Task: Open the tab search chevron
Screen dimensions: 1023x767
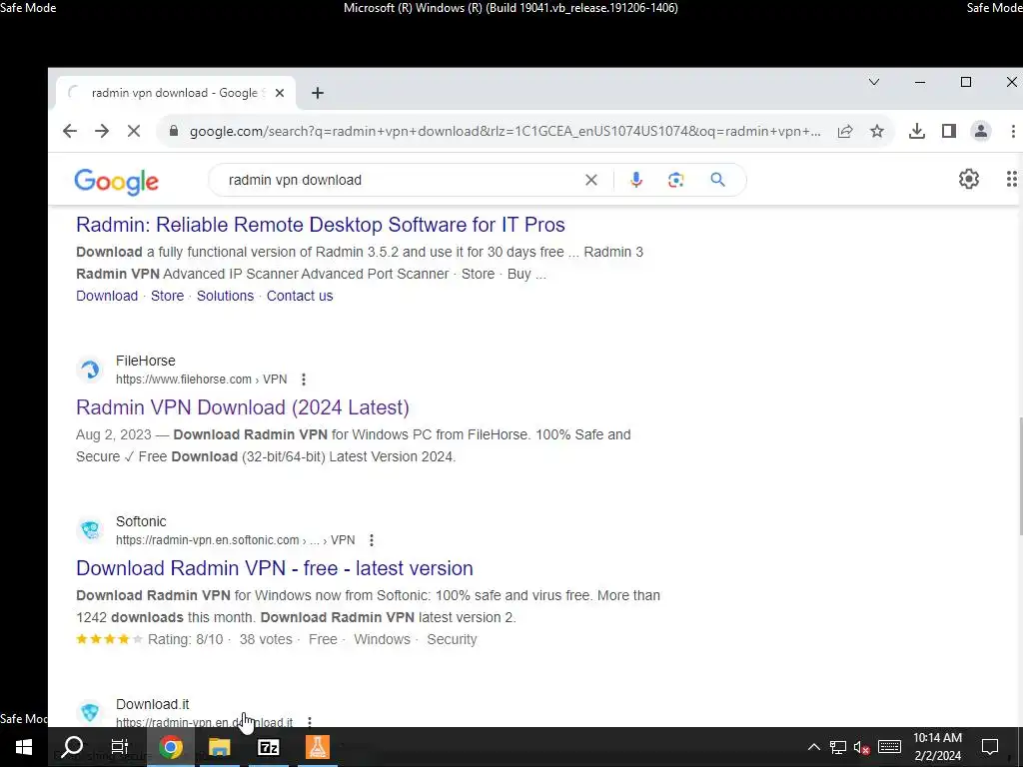Action: (874, 82)
